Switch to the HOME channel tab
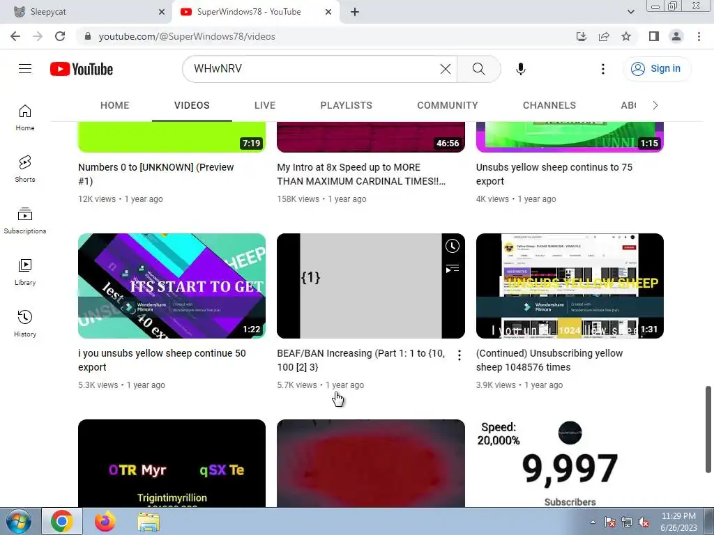This screenshot has width=714, height=535. tap(115, 105)
